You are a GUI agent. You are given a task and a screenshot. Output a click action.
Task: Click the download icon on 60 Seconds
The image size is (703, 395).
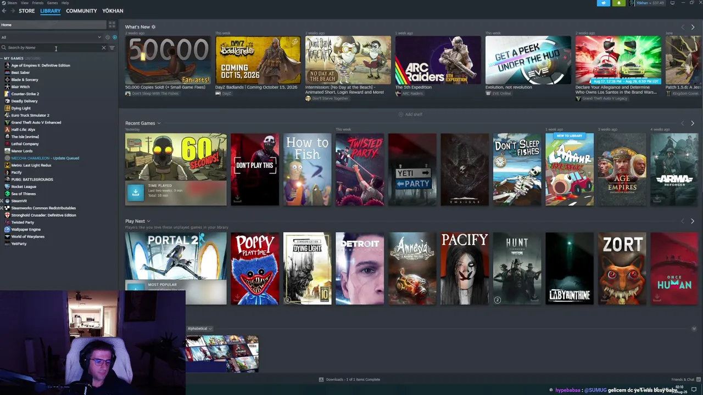click(x=135, y=192)
